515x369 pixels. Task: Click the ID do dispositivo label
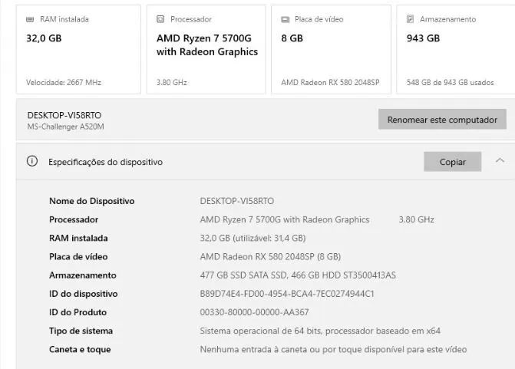(83, 294)
